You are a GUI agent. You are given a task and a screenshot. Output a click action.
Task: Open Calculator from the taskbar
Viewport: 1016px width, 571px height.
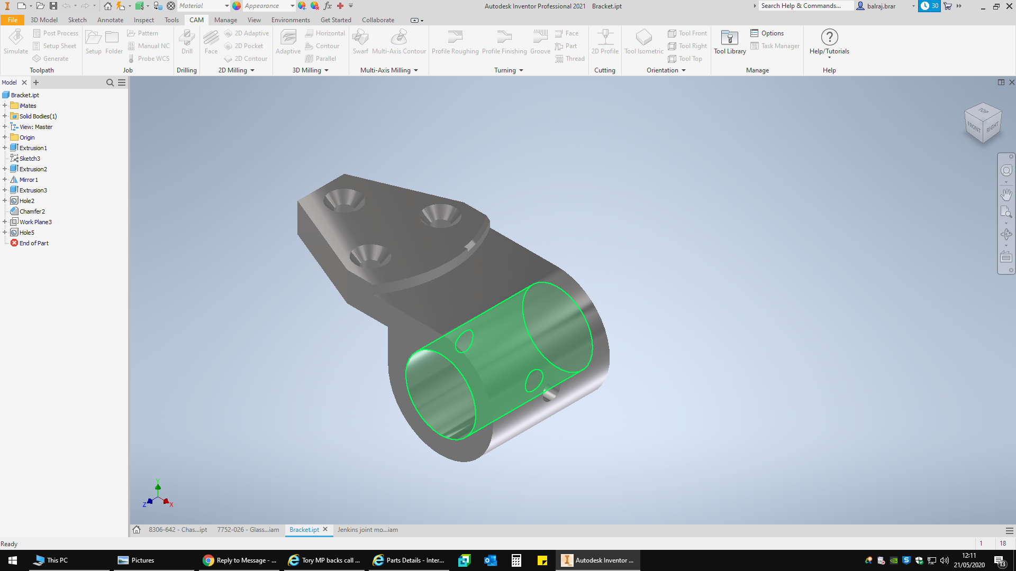(516, 560)
